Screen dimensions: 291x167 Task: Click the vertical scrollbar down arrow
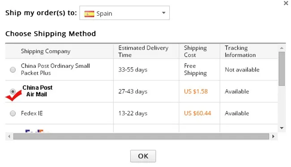pyautogui.click(x=282, y=128)
